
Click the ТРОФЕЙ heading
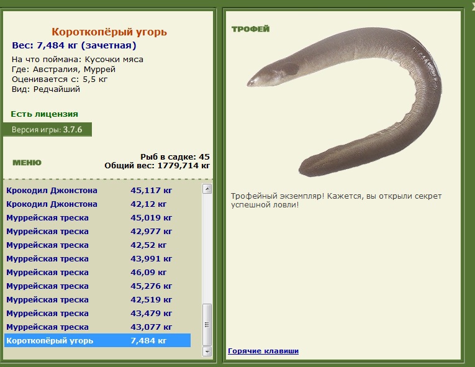(x=250, y=29)
